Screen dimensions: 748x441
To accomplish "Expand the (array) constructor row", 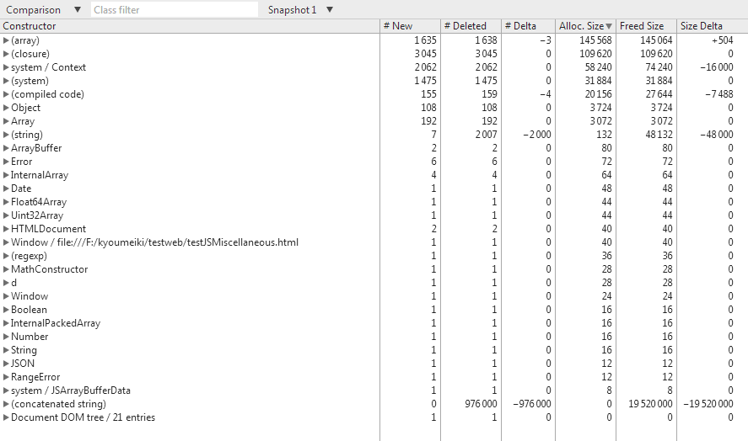I will tap(6, 40).
